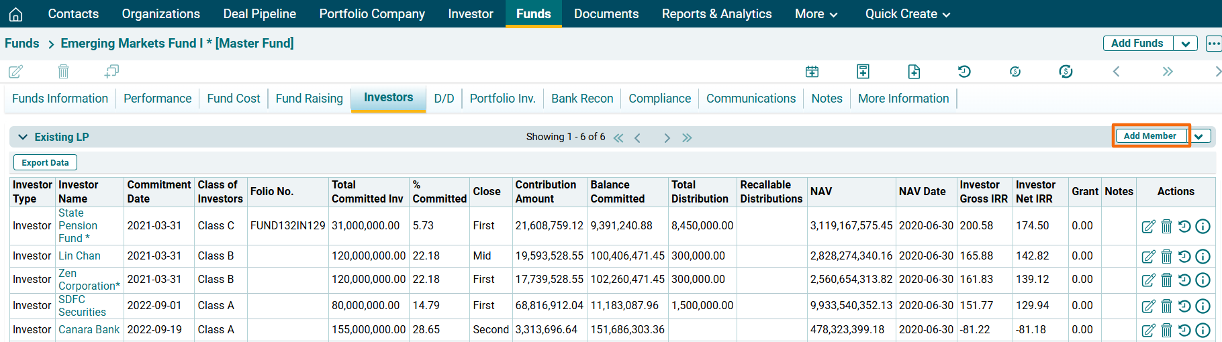The height and width of the screenshot is (342, 1222).
Task: Open dropdown arrow beside Add Member
Action: 1198,136
